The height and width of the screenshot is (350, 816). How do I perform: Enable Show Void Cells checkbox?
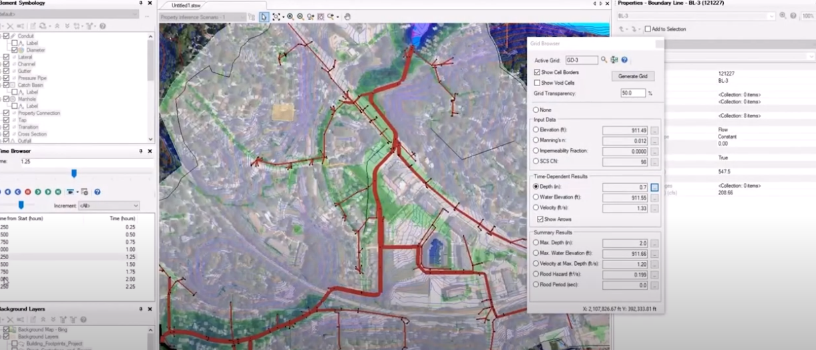(538, 83)
